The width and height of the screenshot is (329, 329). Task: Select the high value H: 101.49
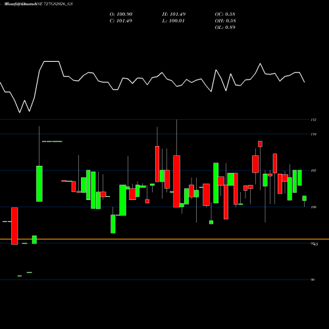click(x=174, y=14)
